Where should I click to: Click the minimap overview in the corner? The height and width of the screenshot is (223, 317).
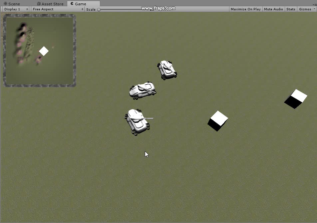(39, 51)
